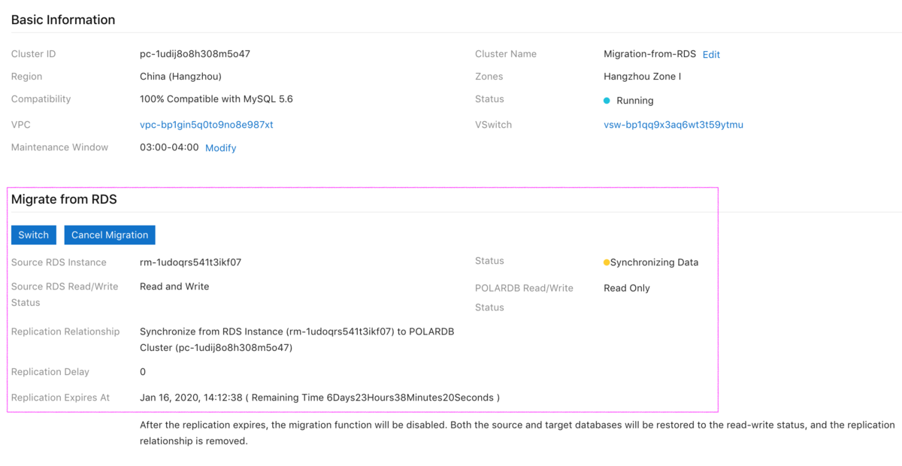Click the Basic Information heading
The height and width of the screenshot is (466, 902).
(x=63, y=20)
